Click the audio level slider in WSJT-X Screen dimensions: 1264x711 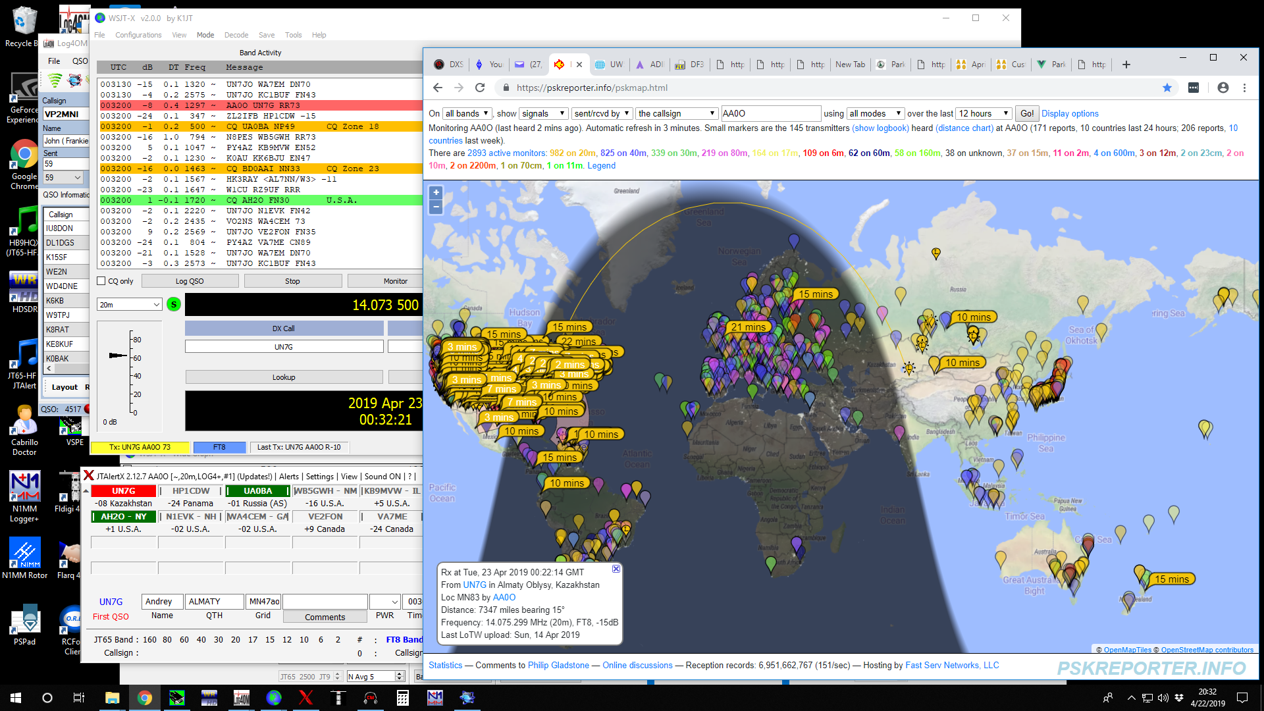point(118,355)
